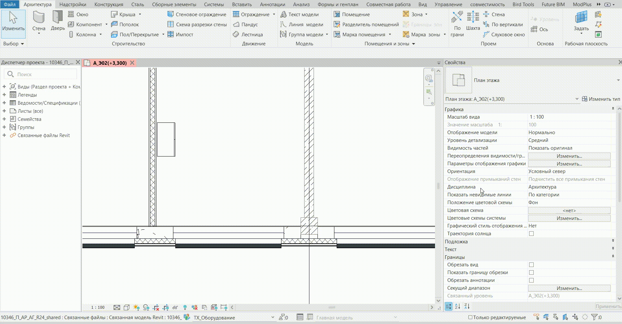622x324 pixels.
Task: Open the ТХ_Оборудование workset dropdown
Action: tap(272, 317)
